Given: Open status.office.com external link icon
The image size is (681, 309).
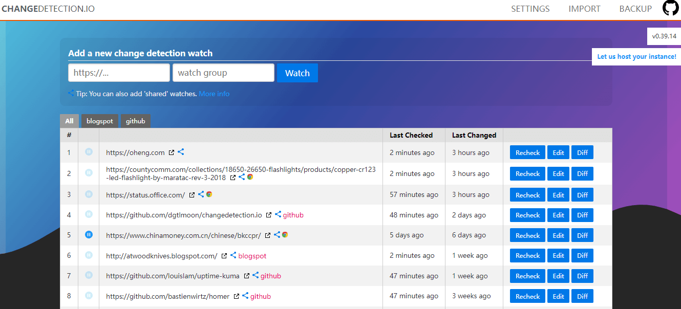Looking at the screenshot, I should pyautogui.click(x=192, y=195).
